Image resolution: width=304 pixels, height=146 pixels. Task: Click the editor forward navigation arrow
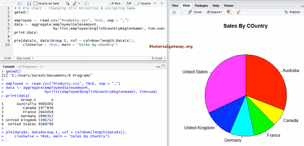[x=10, y=3]
